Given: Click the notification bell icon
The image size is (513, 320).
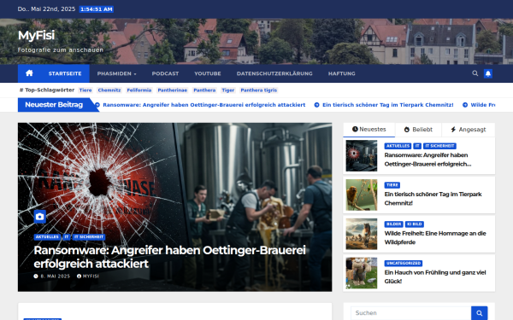Looking at the screenshot, I should (x=488, y=73).
